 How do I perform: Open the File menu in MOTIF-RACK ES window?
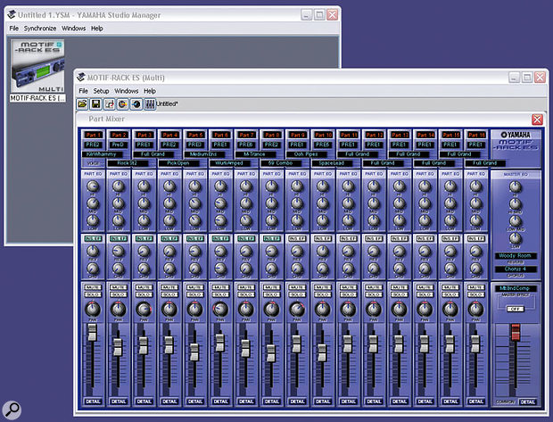coord(83,91)
